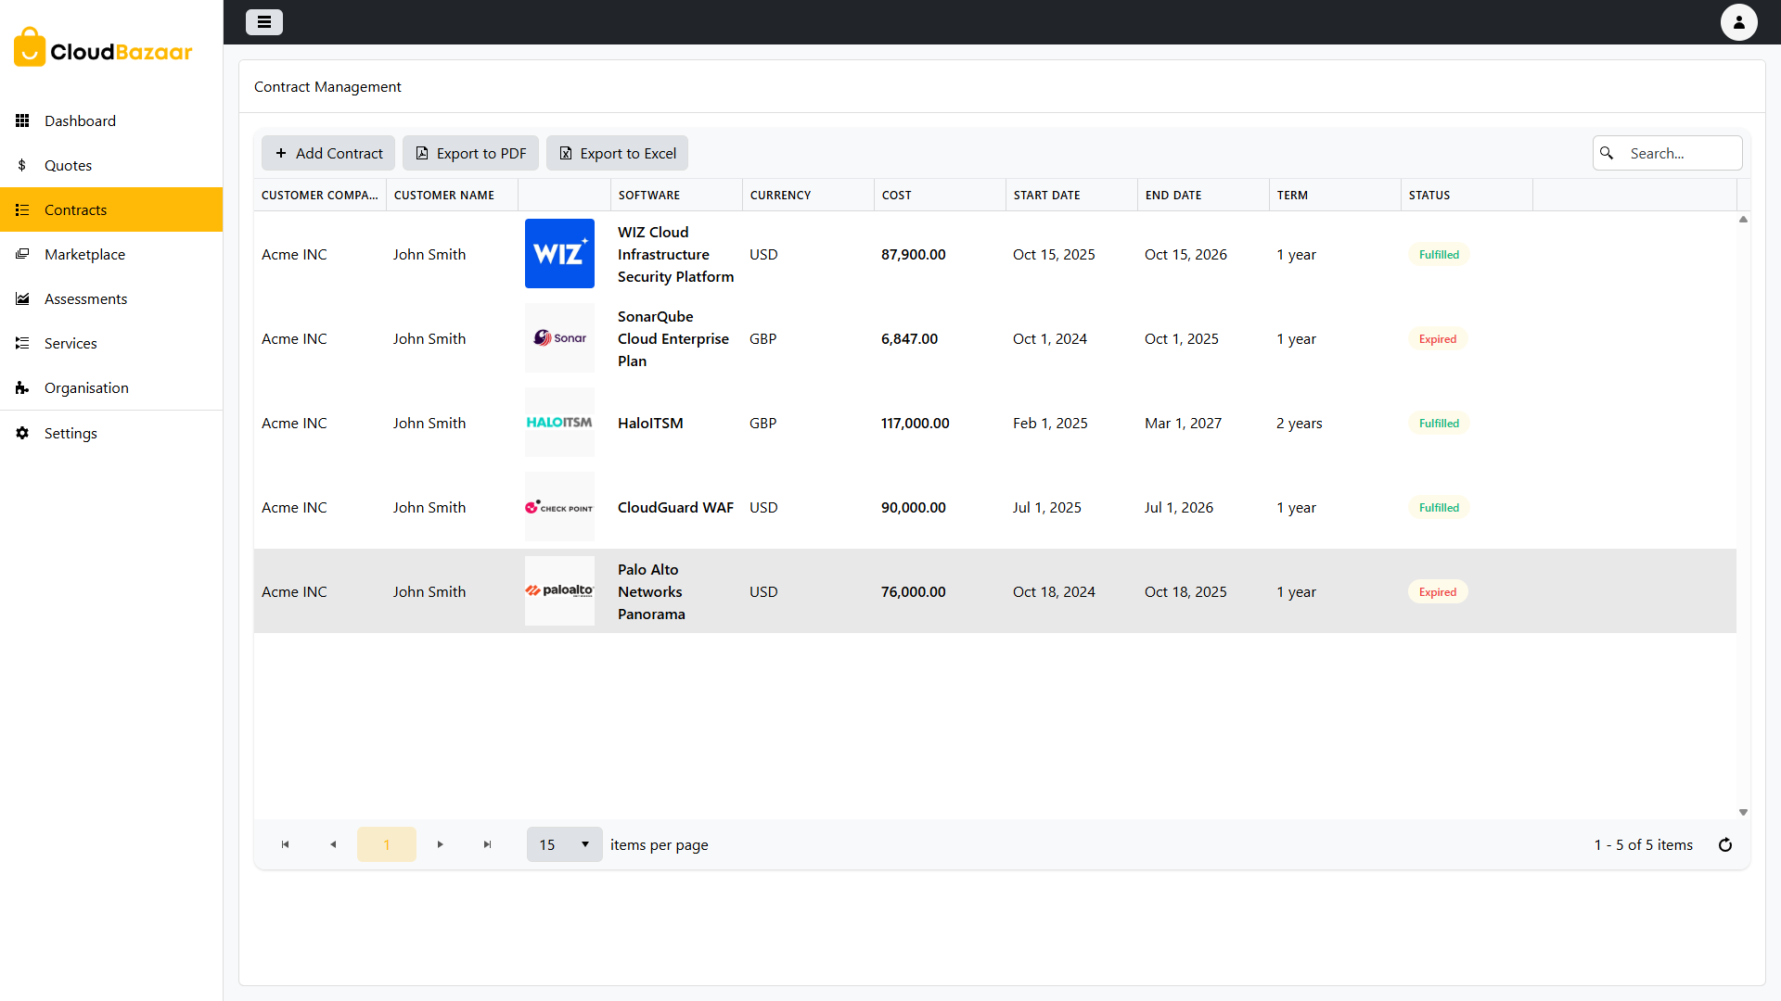Navigate to Assessments in the sidebar
This screenshot has height=1001, width=1781.
85,298
